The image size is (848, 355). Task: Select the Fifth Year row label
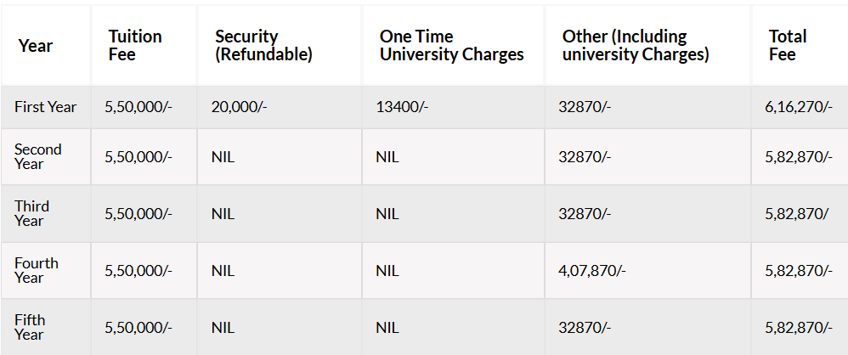point(30,328)
